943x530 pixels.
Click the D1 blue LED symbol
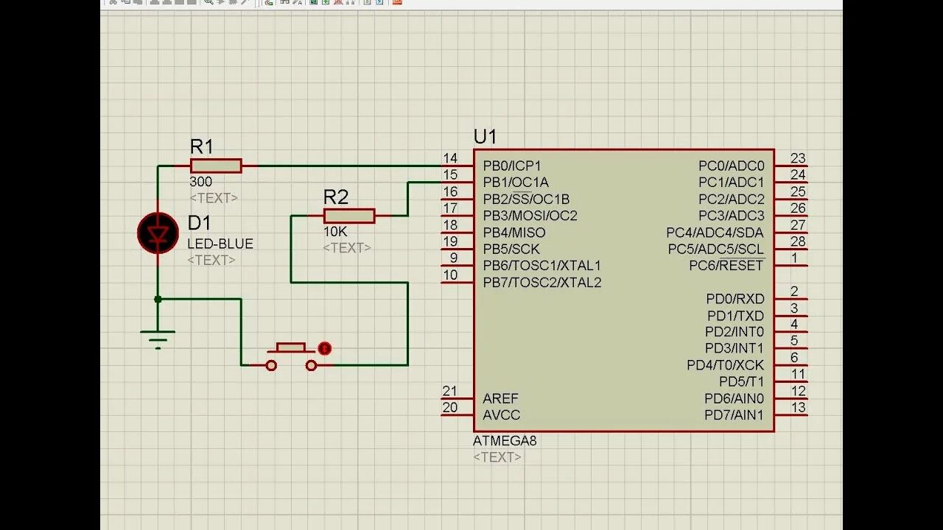(158, 233)
